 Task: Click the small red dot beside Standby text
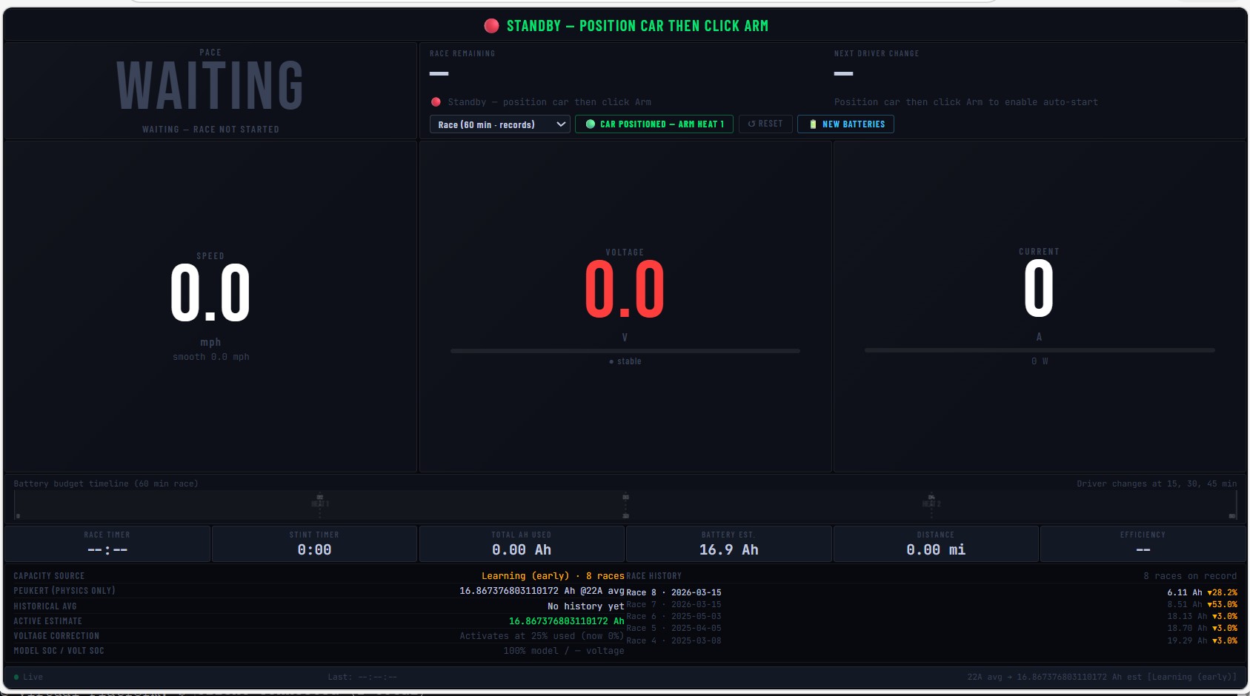[x=436, y=102]
